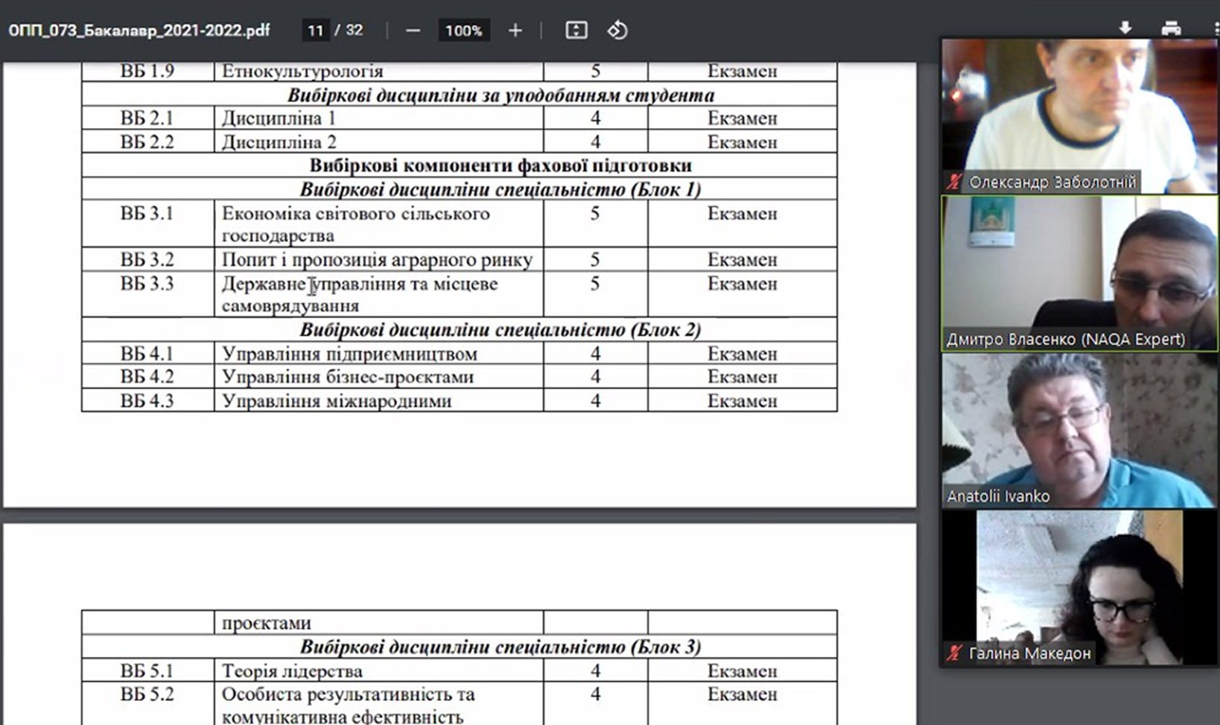Click the name label Anatolii Ivanko
The width and height of the screenshot is (1220, 725).
pyautogui.click(x=998, y=496)
